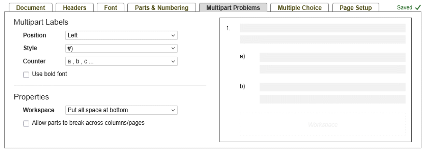Click the a) part label in preview
Image resolution: width=425 pixels, height=152 pixels.
click(x=242, y=56)
